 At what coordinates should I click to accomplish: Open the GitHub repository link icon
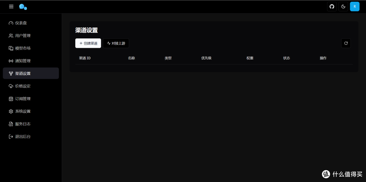pyautogui.click(x=332, y=6)
